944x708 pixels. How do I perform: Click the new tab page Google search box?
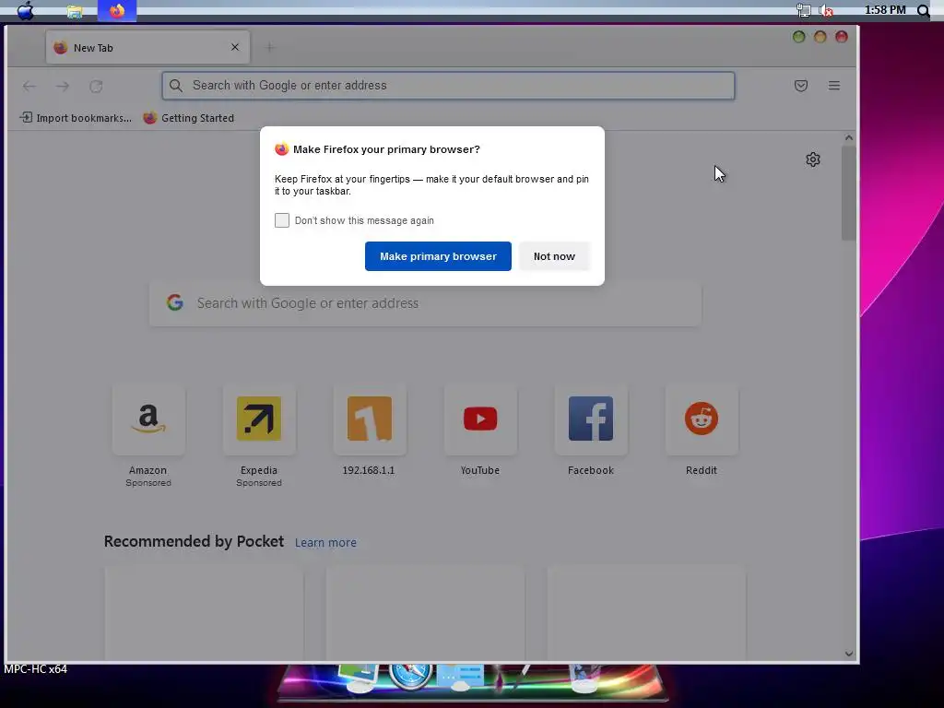425,303
